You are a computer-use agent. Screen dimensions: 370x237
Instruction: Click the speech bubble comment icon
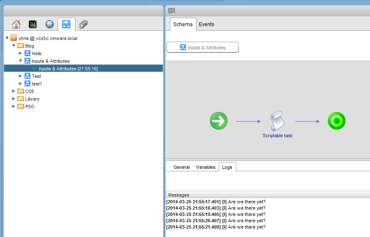click(172, 11)
